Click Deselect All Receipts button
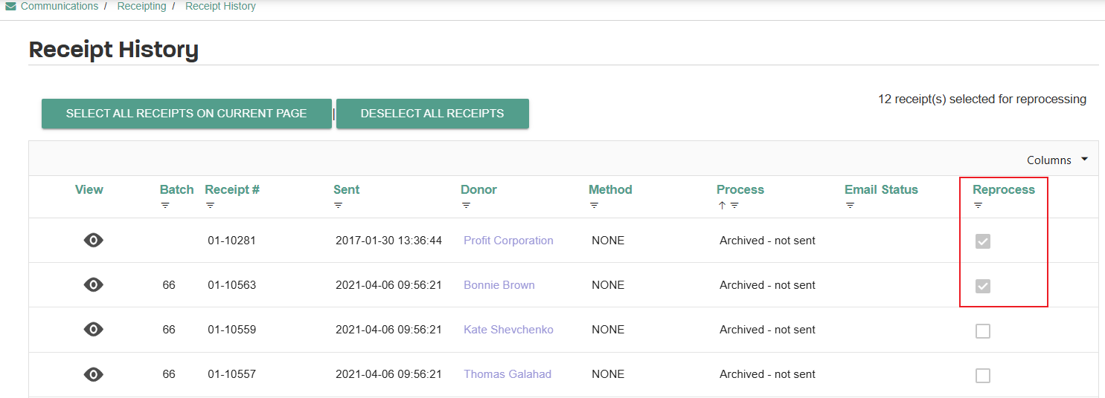 [x=432, y=114]
